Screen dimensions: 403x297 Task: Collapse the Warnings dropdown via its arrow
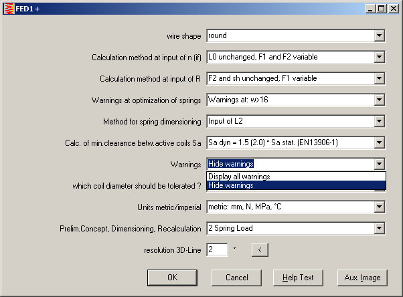tap(379, 164)
